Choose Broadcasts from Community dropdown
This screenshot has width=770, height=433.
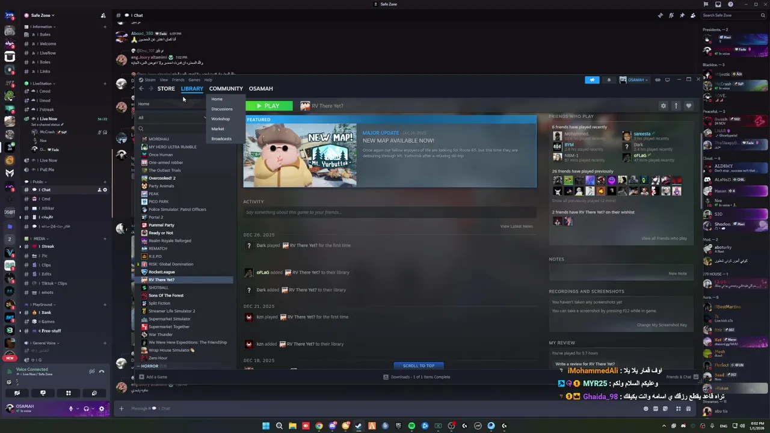point(221,139)
